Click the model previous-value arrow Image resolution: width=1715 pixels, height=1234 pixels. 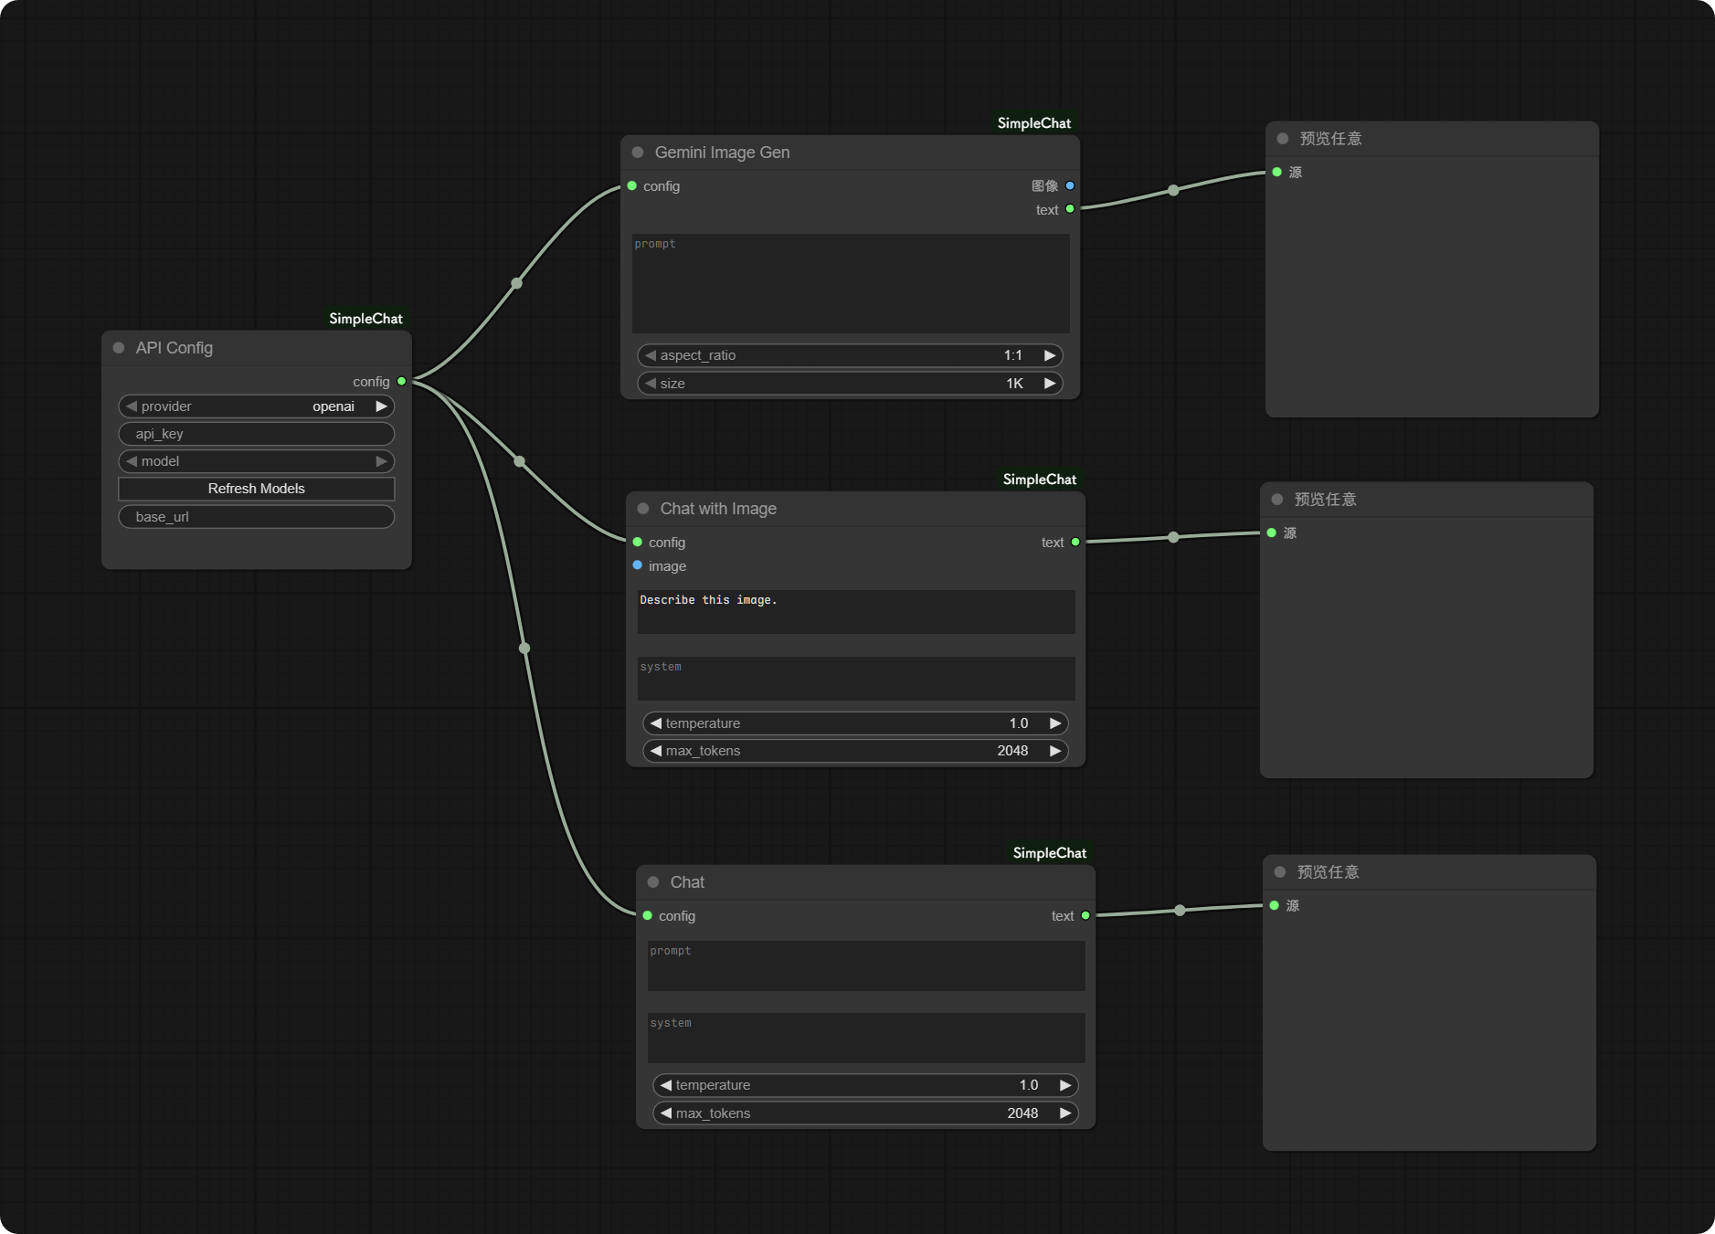[132, 461]
